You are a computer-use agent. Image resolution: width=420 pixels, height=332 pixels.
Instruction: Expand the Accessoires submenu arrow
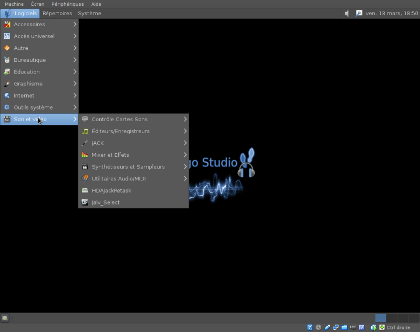tap(75, 24)
